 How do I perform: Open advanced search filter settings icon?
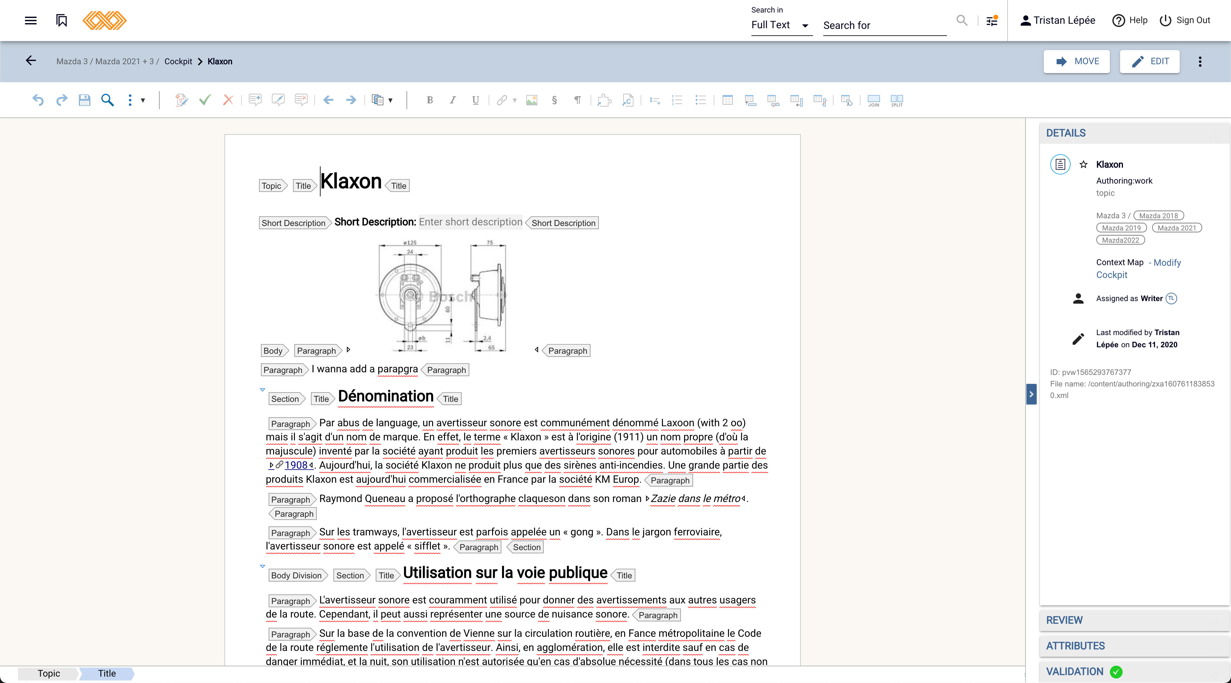pos(992,21)
